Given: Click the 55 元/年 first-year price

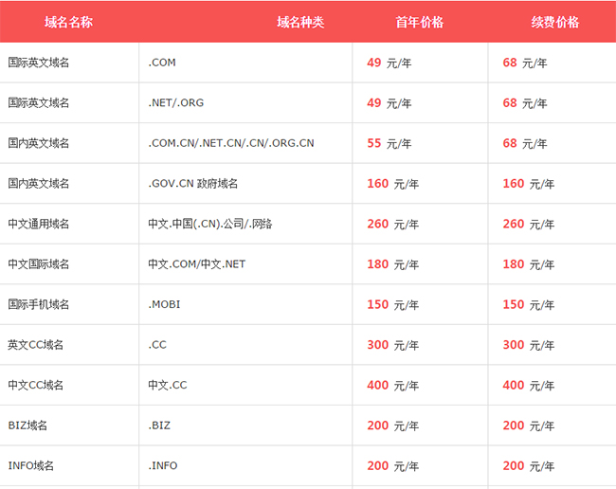Looking at the screenshot, I should pyautogui.click(x=389, y=143).
